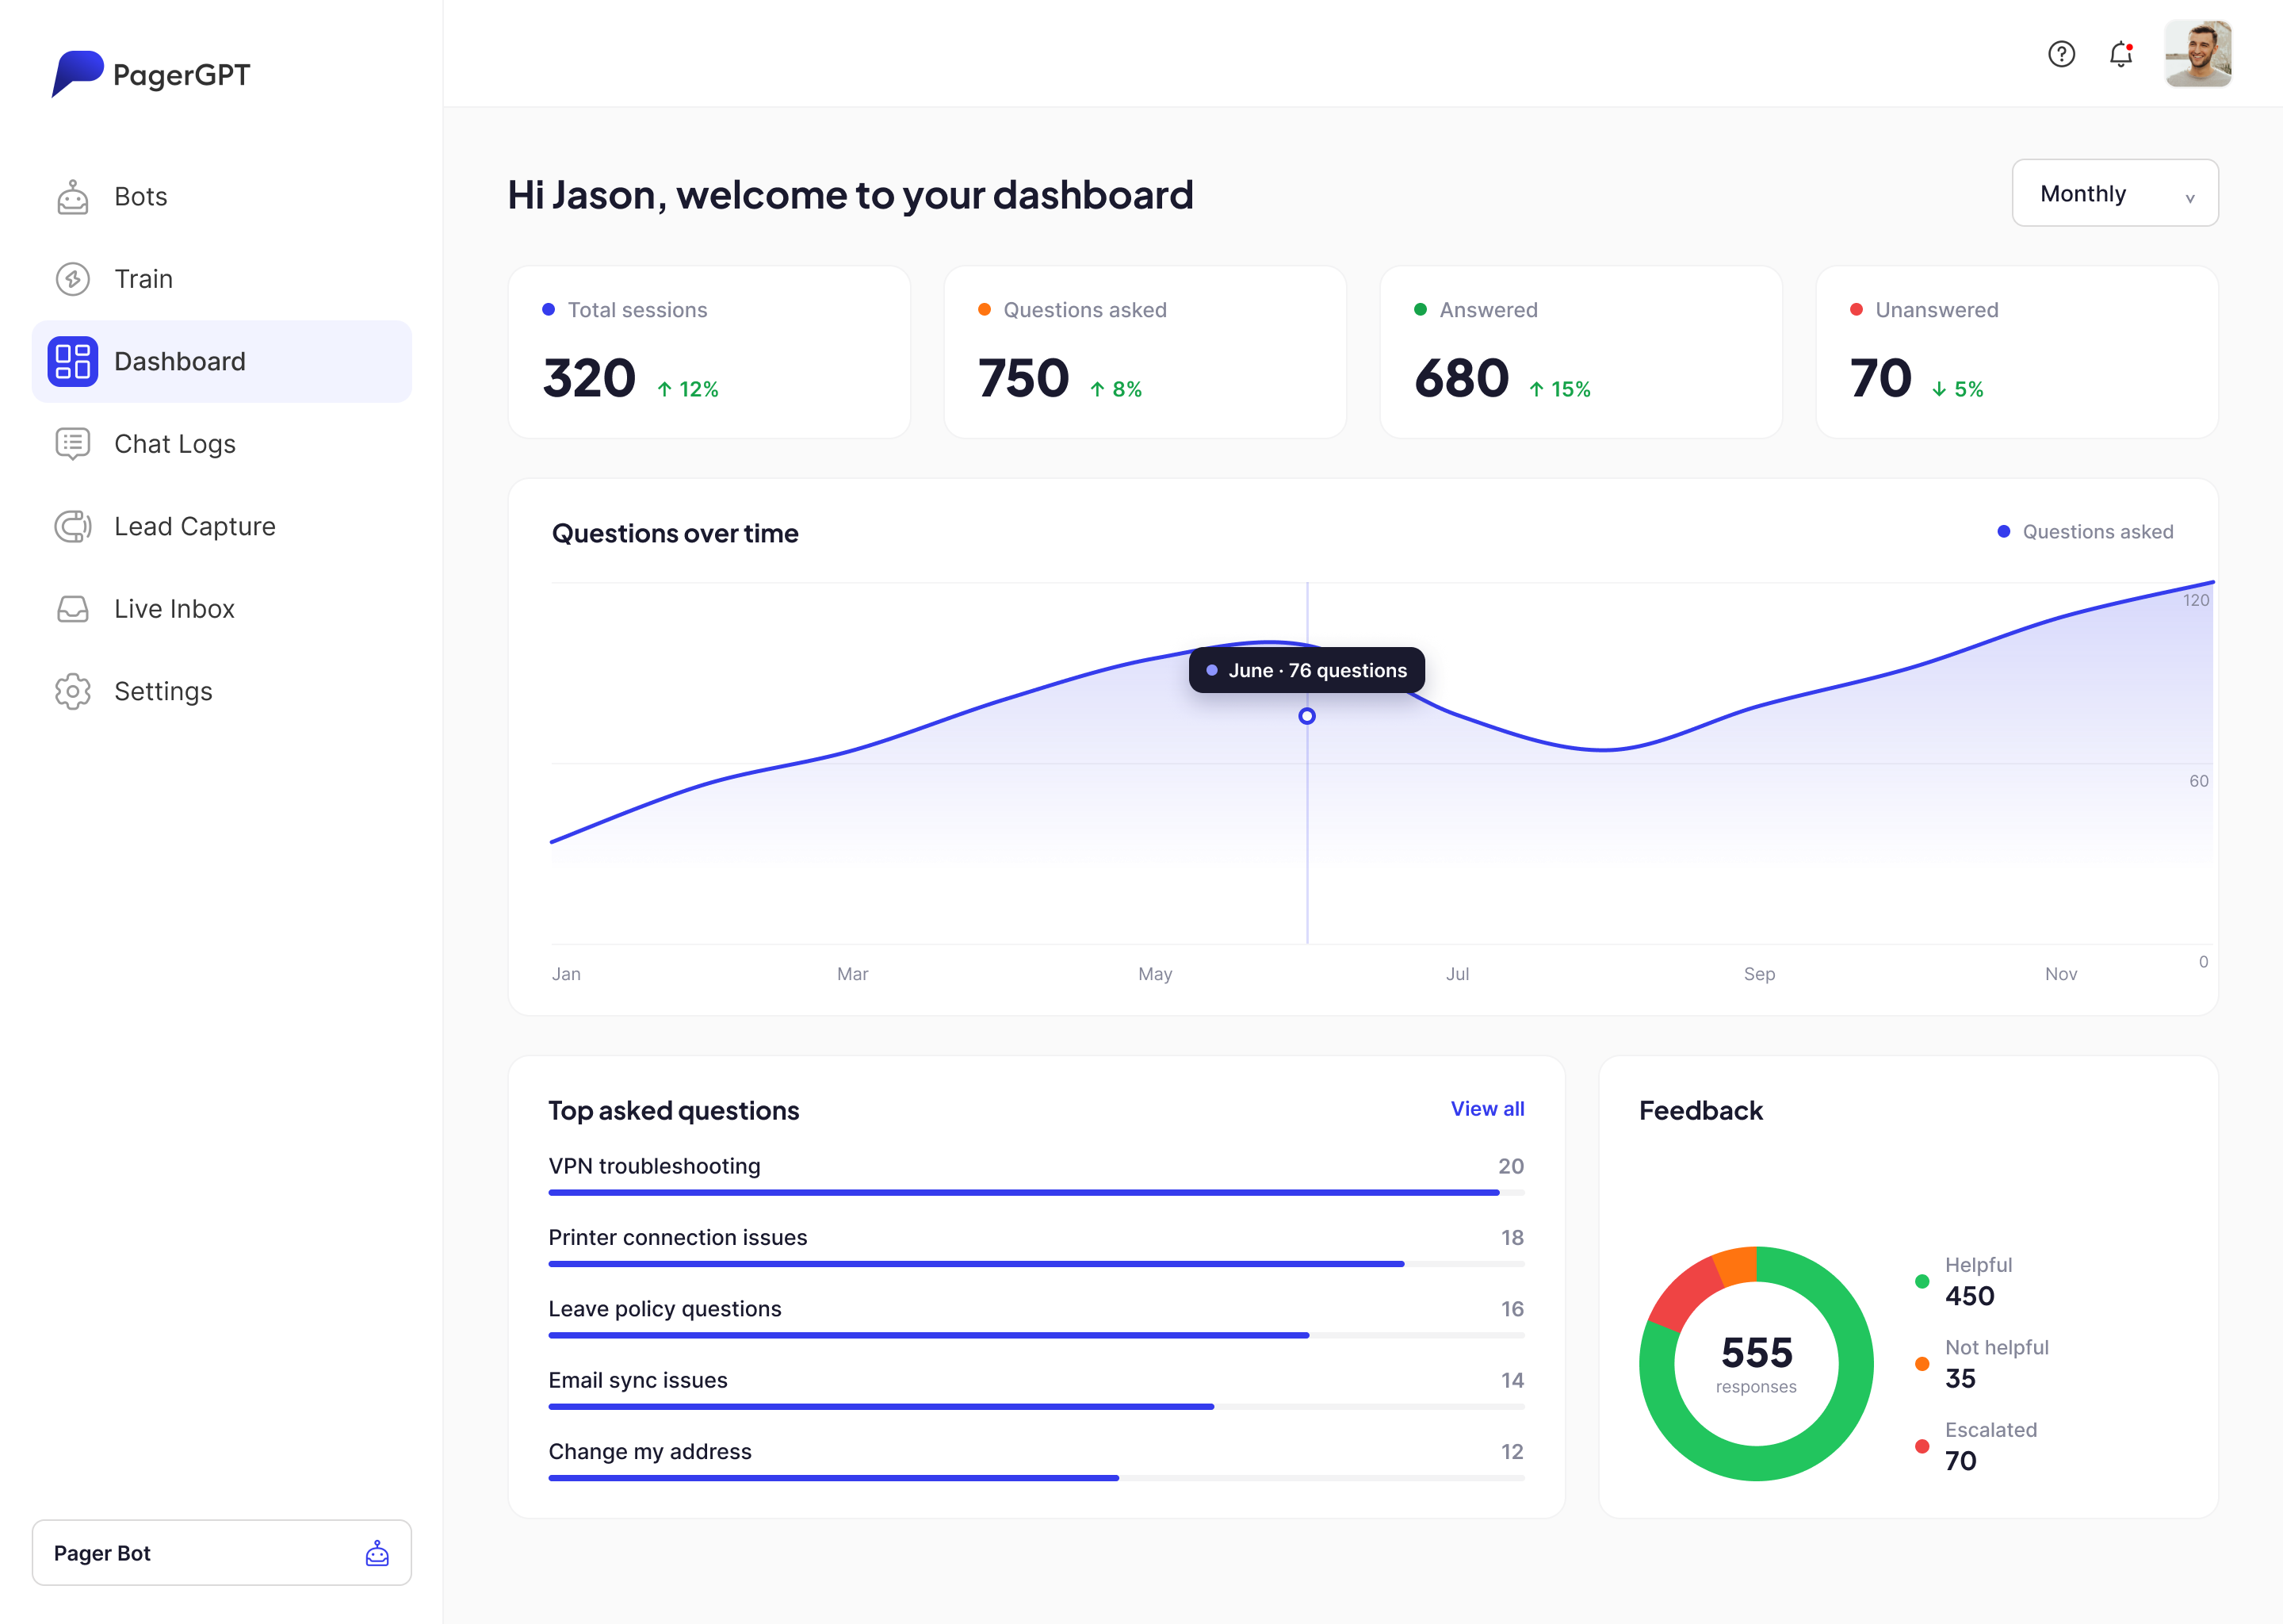Click the VPN troubleshooting count 20
This screenshot has height=1624, width=2283.
point(1512,1166)
